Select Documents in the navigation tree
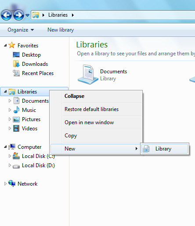 (35, 101)
